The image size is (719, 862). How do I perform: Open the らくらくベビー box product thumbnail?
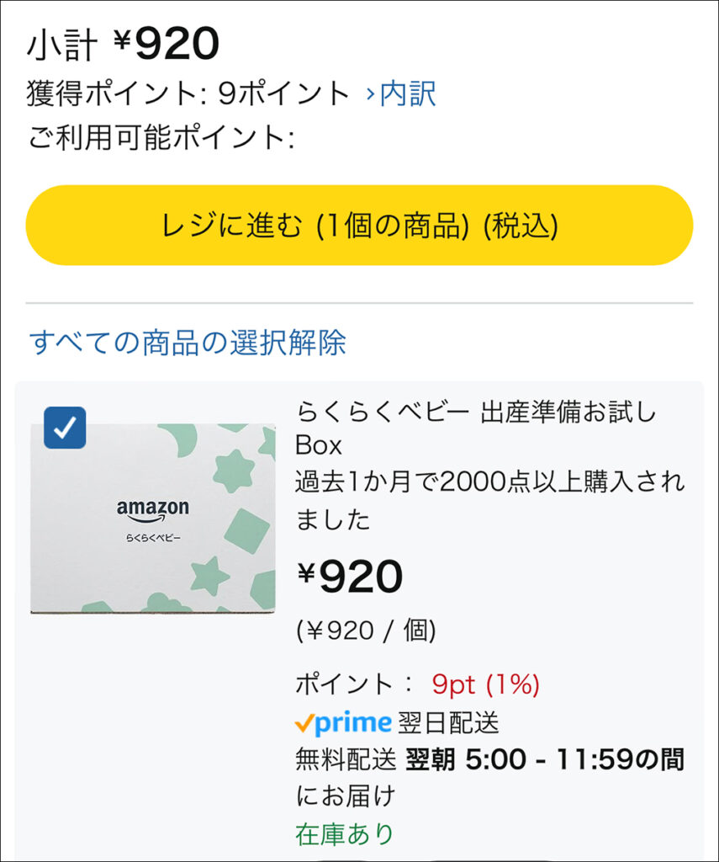pyautogui.click(x=153, y=518)
